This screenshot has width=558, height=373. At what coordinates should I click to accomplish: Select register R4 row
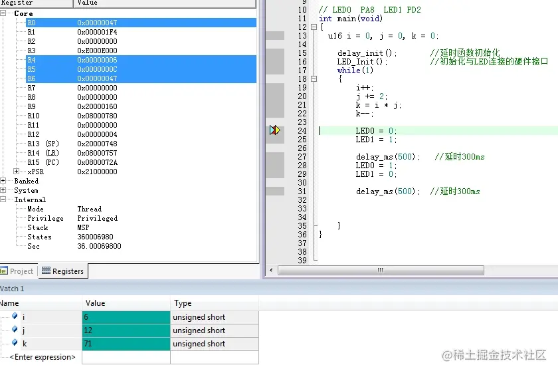pyautogui.click(x=141, y=60)
